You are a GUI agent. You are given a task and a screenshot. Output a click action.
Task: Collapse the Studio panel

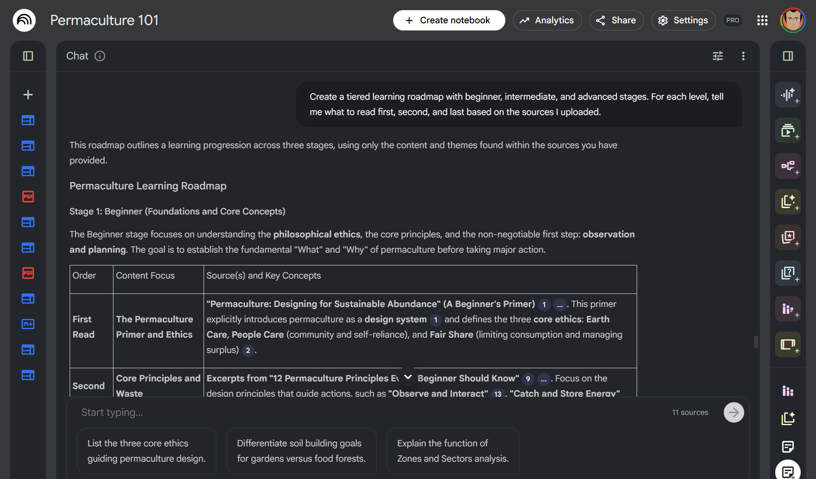[787, 56]
